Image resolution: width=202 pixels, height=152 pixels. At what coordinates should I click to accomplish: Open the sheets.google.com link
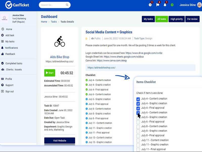124,56
